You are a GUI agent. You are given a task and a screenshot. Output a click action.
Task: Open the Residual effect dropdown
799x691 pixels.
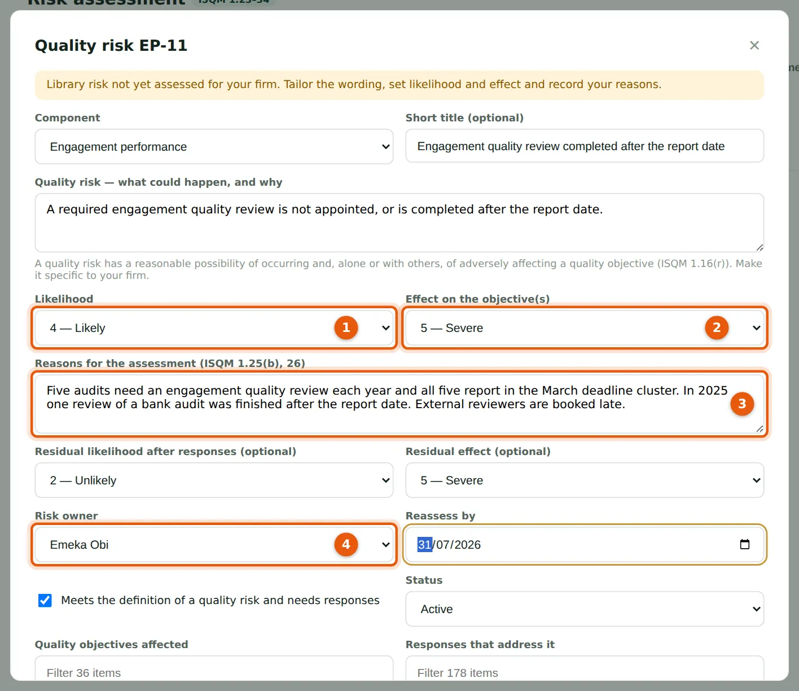(585, 480)
